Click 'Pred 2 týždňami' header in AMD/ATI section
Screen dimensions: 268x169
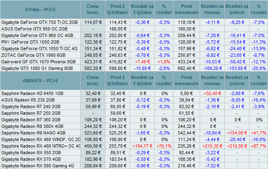click(x=117, y=81)
